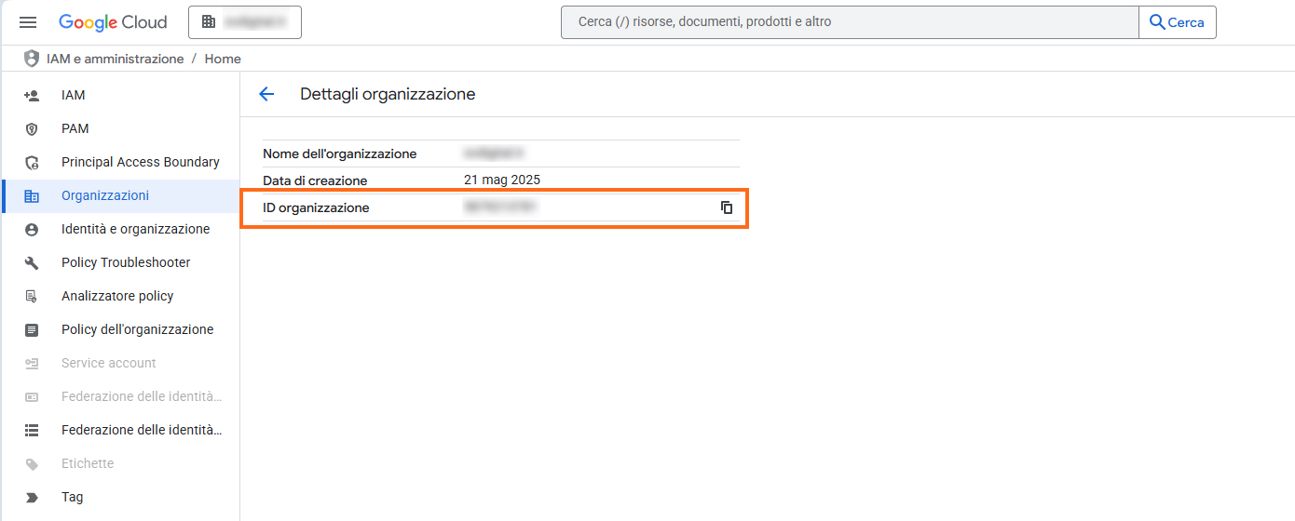Click the Policy dell'organizzazione list icon
The image size is (1295, 521).
click(x=32, y=330)
